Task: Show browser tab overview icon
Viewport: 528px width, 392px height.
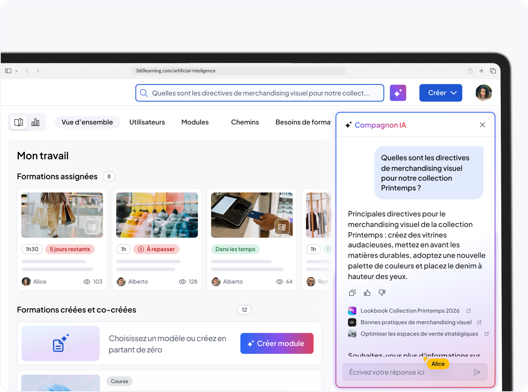Action: [493, 71]
